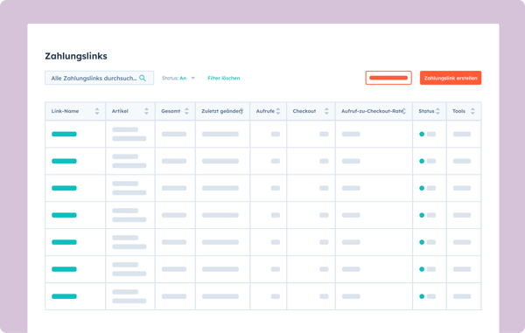Sort table by Tools column arrows

pos(472,111)
